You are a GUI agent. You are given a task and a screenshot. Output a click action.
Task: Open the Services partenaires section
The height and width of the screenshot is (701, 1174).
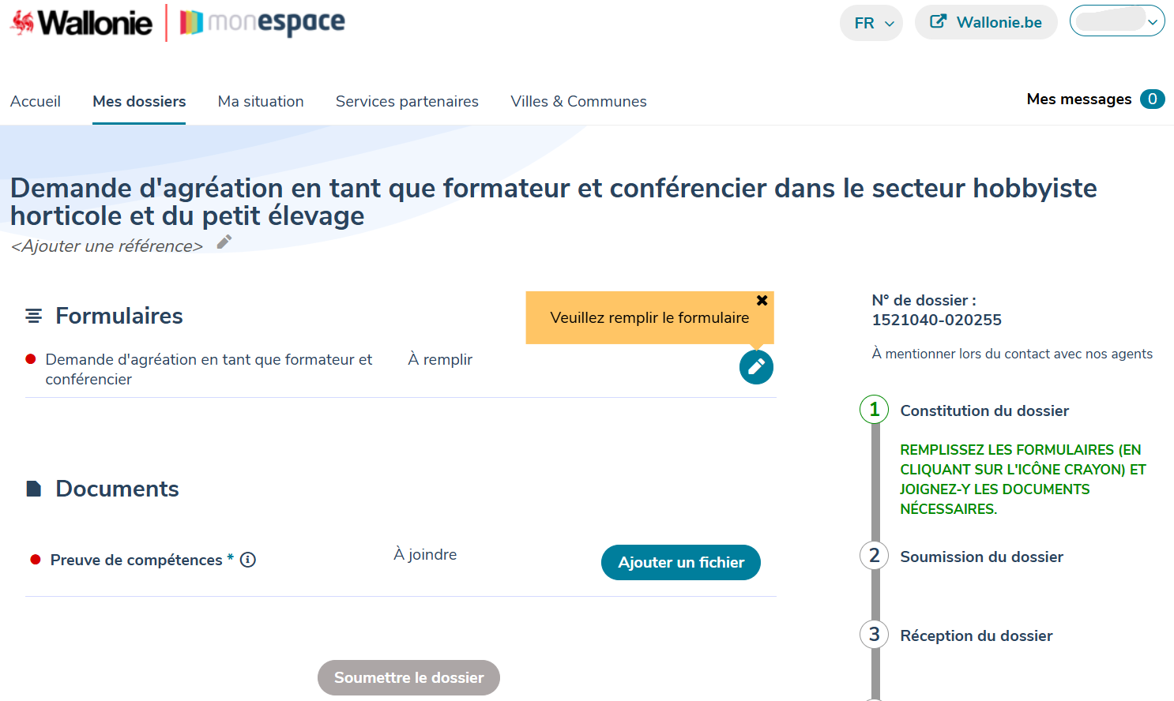407,101
